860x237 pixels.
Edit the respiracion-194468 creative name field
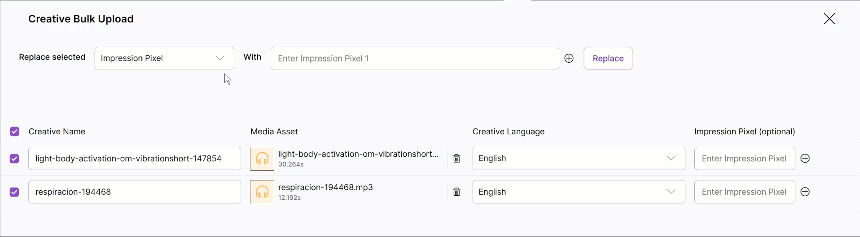[134, 192]
